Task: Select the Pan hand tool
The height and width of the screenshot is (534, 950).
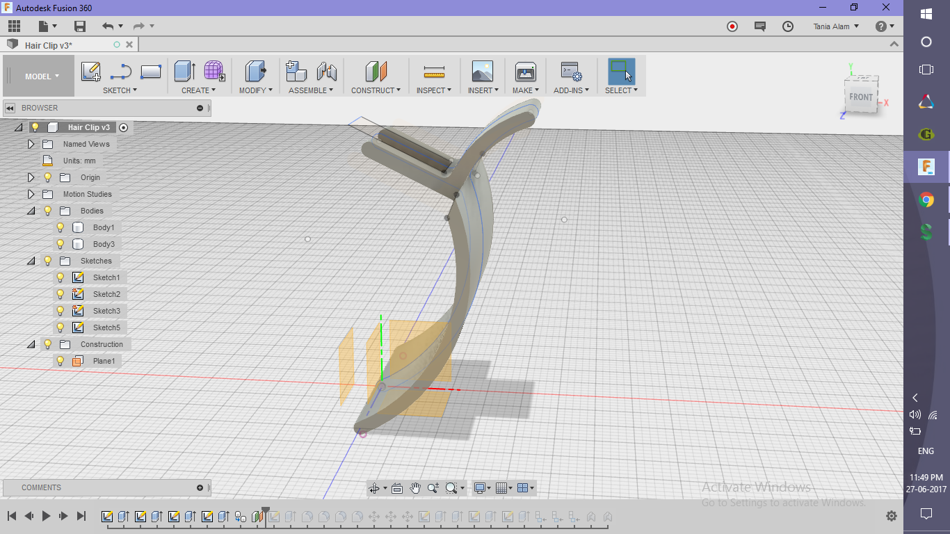Action: point(415,488)
